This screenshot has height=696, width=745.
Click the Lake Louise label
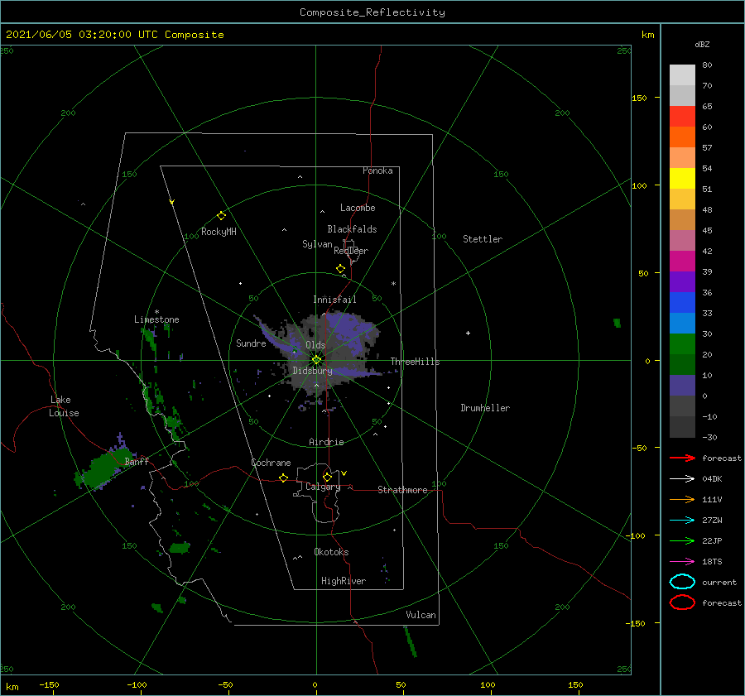coord(64,406)
